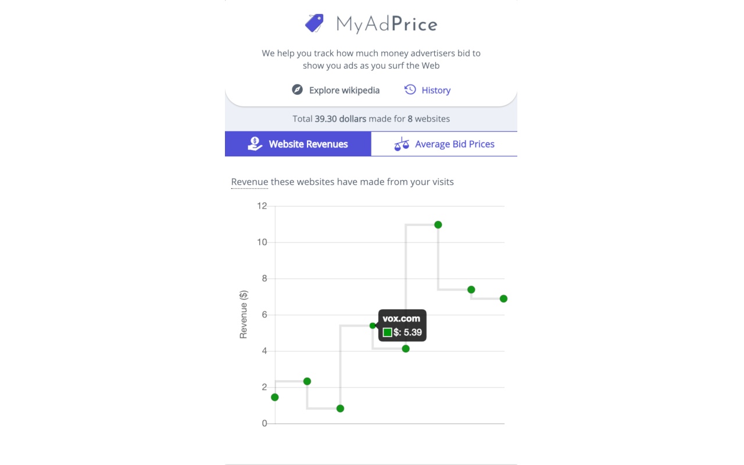
Task: Click the total 39.30 dollars summary text
Action: coord(371,119)
